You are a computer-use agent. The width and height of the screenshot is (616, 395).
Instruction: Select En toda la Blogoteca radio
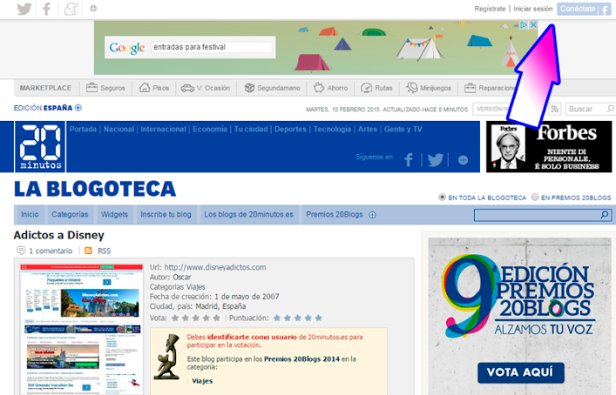[x=442, y=197]
